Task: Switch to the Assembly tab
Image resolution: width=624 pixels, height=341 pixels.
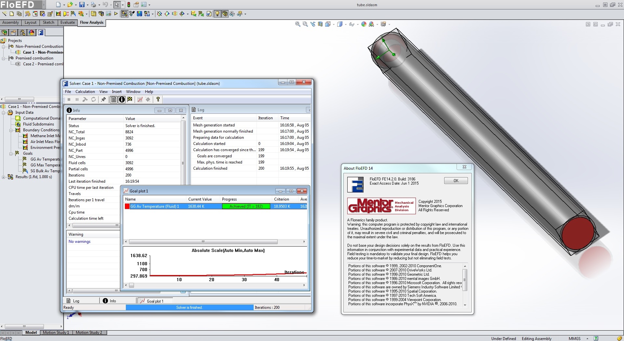Action: (11, 22)
